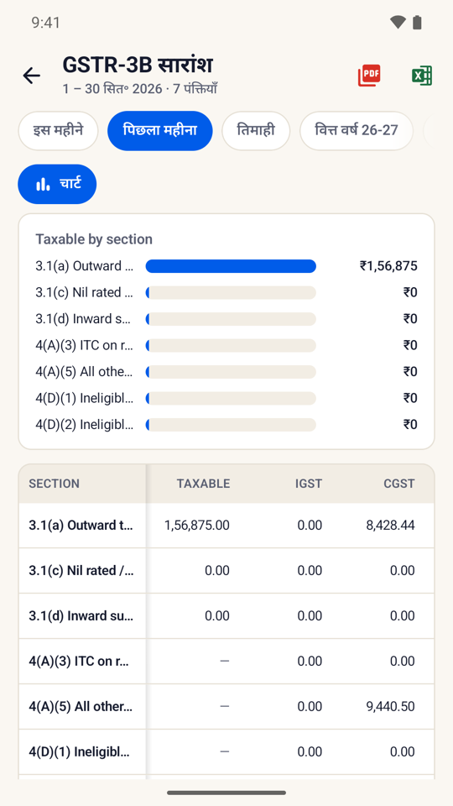
Task: Click the 9:41 status bar clock
Action: click(45, 22)
